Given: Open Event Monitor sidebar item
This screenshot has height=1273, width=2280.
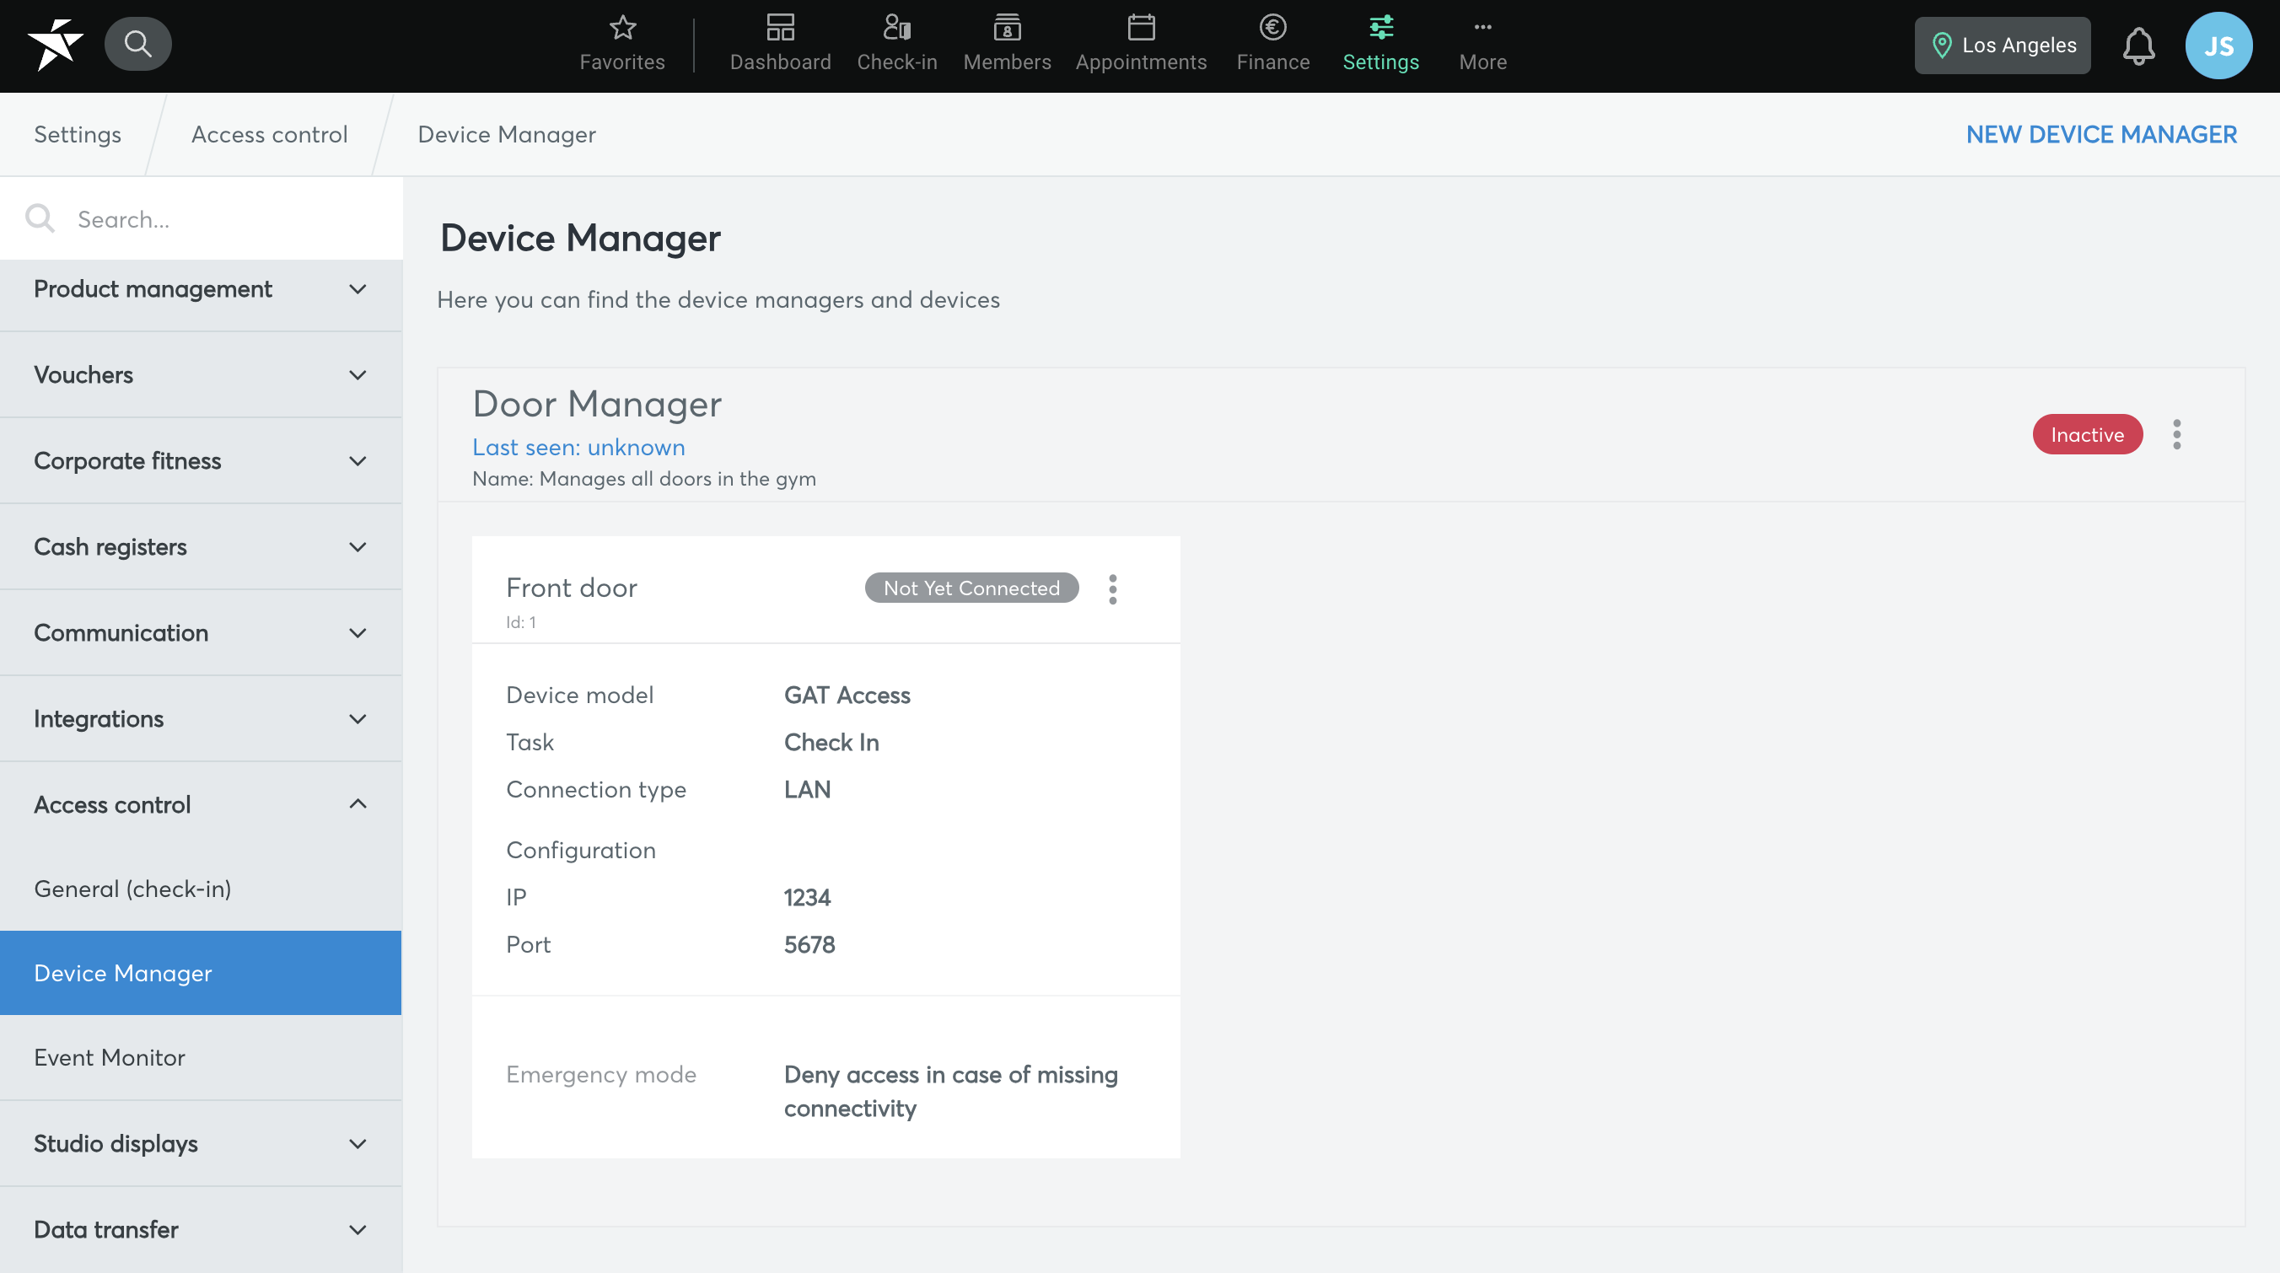Looking at the screenshot, I should point(201,1058).
